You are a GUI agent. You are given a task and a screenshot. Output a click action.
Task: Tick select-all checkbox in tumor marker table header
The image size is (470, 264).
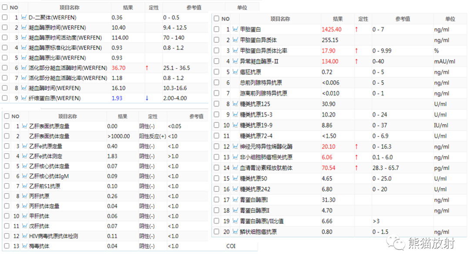216,19
